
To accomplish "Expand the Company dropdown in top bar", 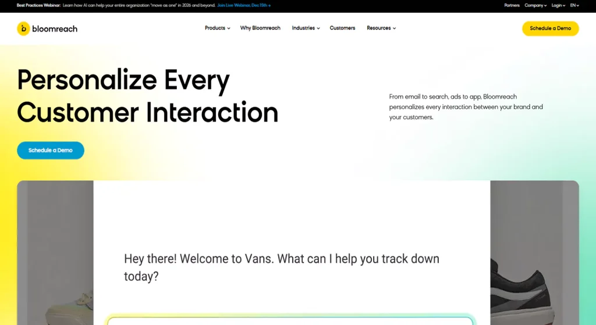I will pos(535,5).
